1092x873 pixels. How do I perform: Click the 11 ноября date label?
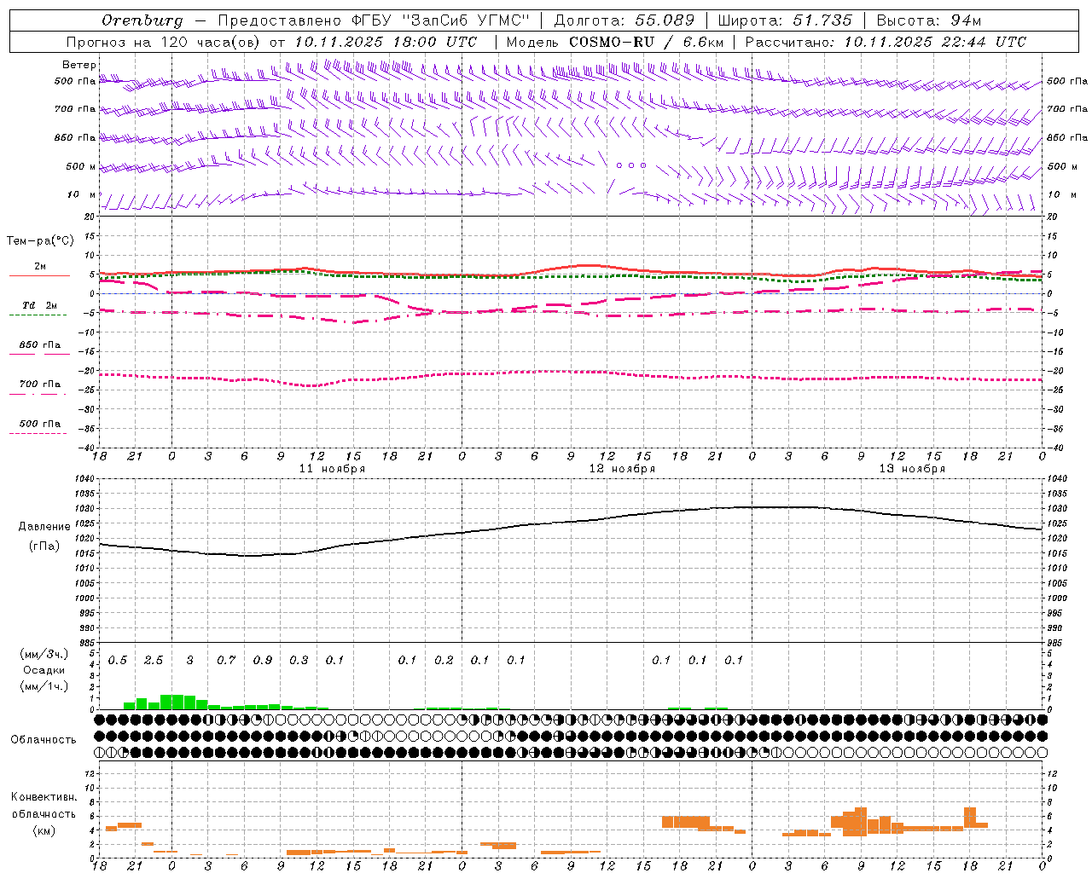[x=332, y=469]
